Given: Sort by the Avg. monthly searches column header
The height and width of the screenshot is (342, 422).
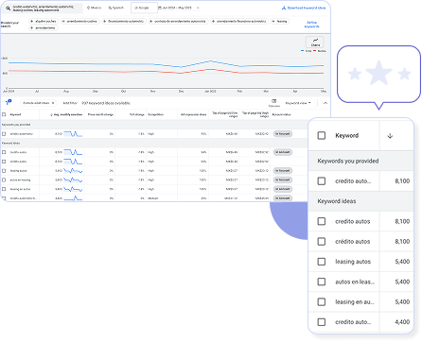Looking at the screenshot, I should pyautogui.click(x=66, y=114).
